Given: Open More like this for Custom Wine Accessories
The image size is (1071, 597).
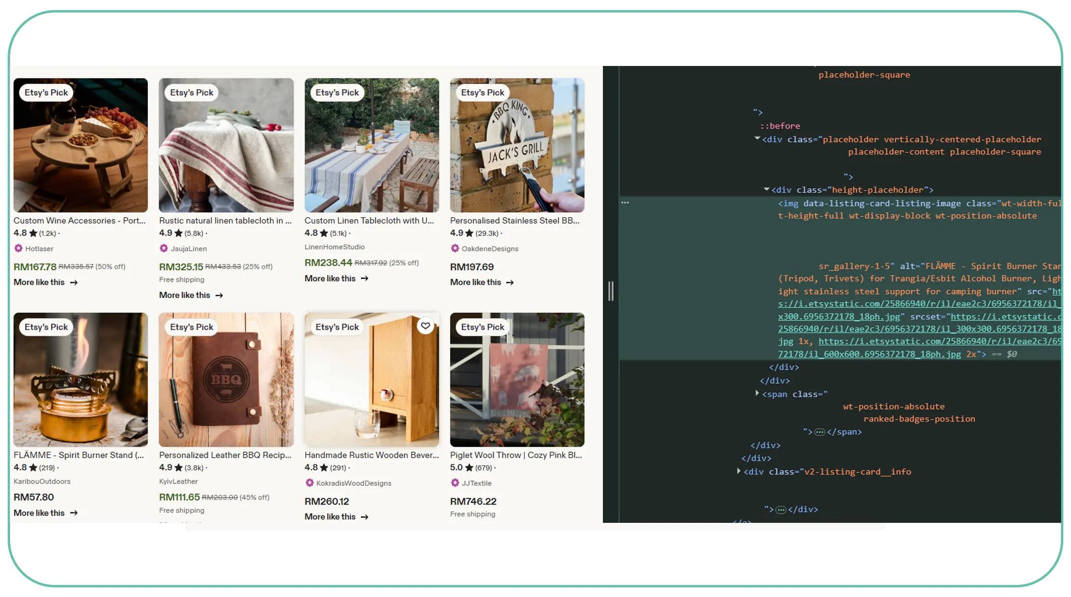Looking at the screenshot, I should point(46,282).
